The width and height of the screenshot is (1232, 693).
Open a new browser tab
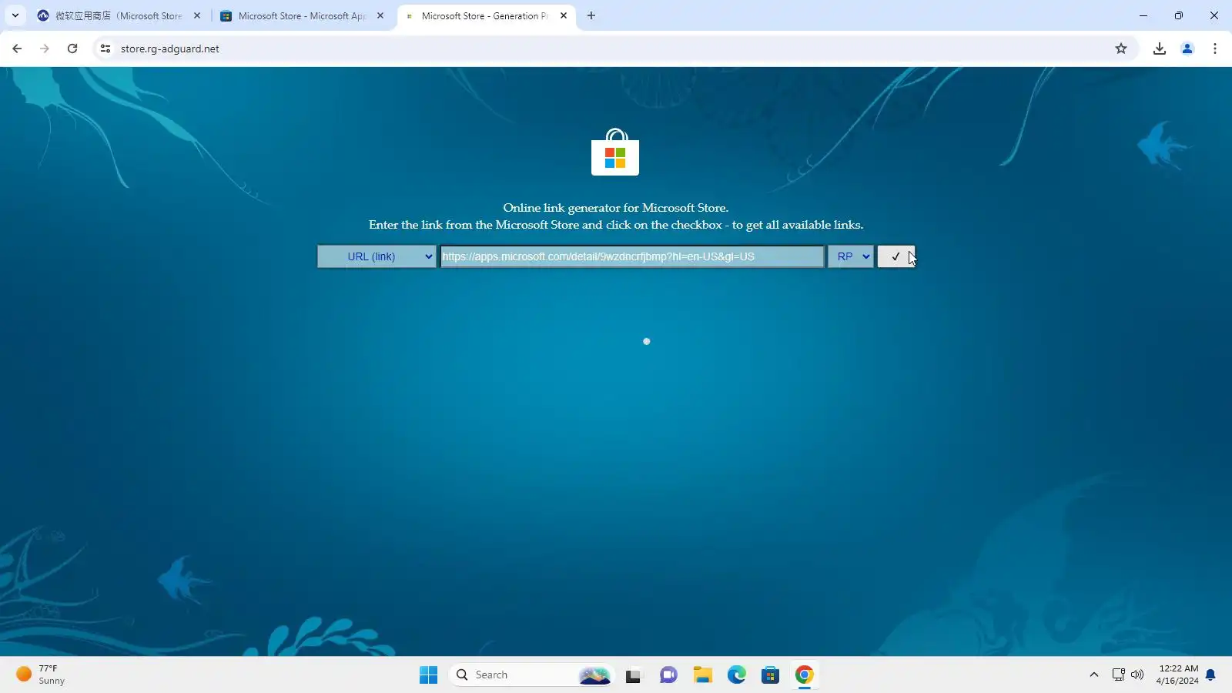coord(591,15)
